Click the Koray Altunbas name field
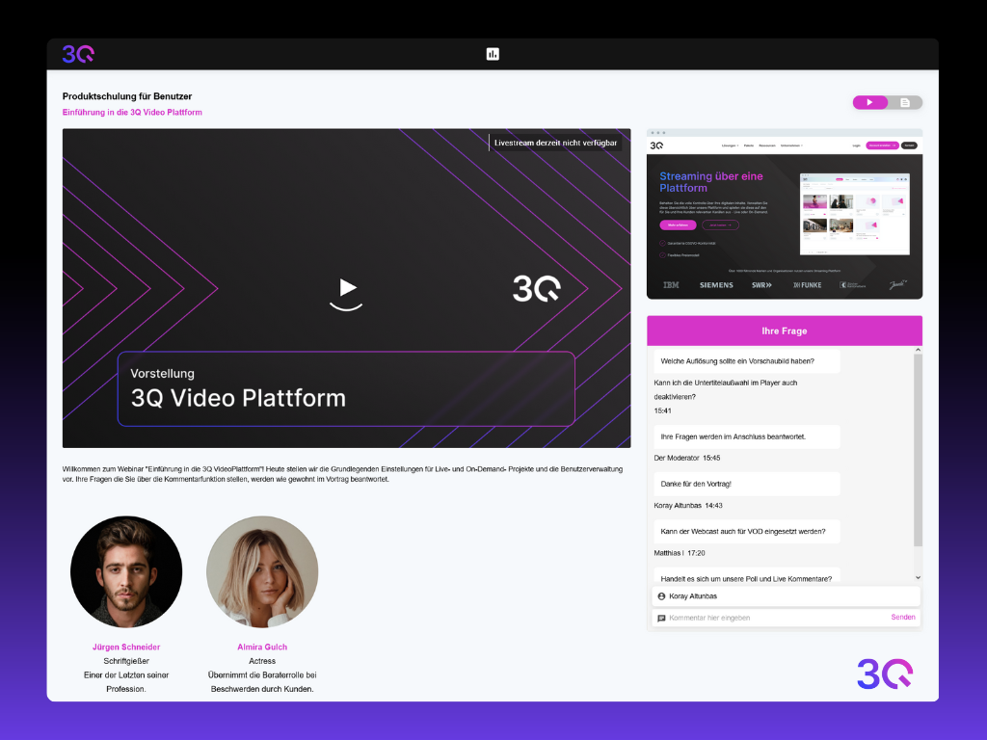987x740 pixels. [x=786, y=596]
